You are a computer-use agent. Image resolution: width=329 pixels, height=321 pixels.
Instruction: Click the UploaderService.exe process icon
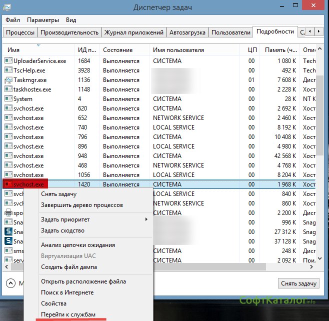tap(8, 61)
